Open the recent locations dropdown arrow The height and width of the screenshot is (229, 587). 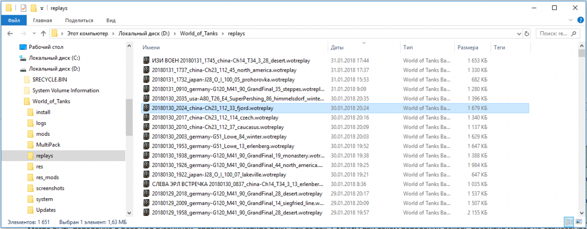point(33,34)
